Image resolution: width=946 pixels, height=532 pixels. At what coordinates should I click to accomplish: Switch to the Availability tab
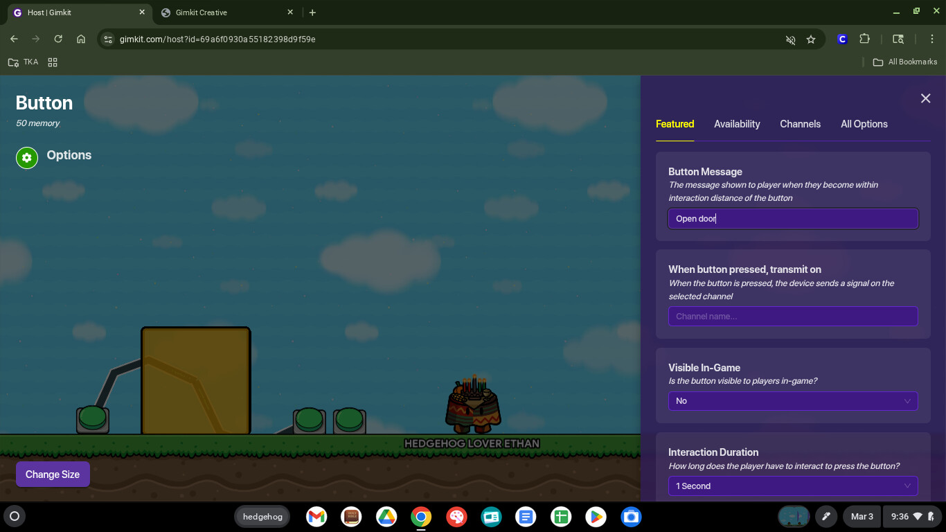[737, 124]
